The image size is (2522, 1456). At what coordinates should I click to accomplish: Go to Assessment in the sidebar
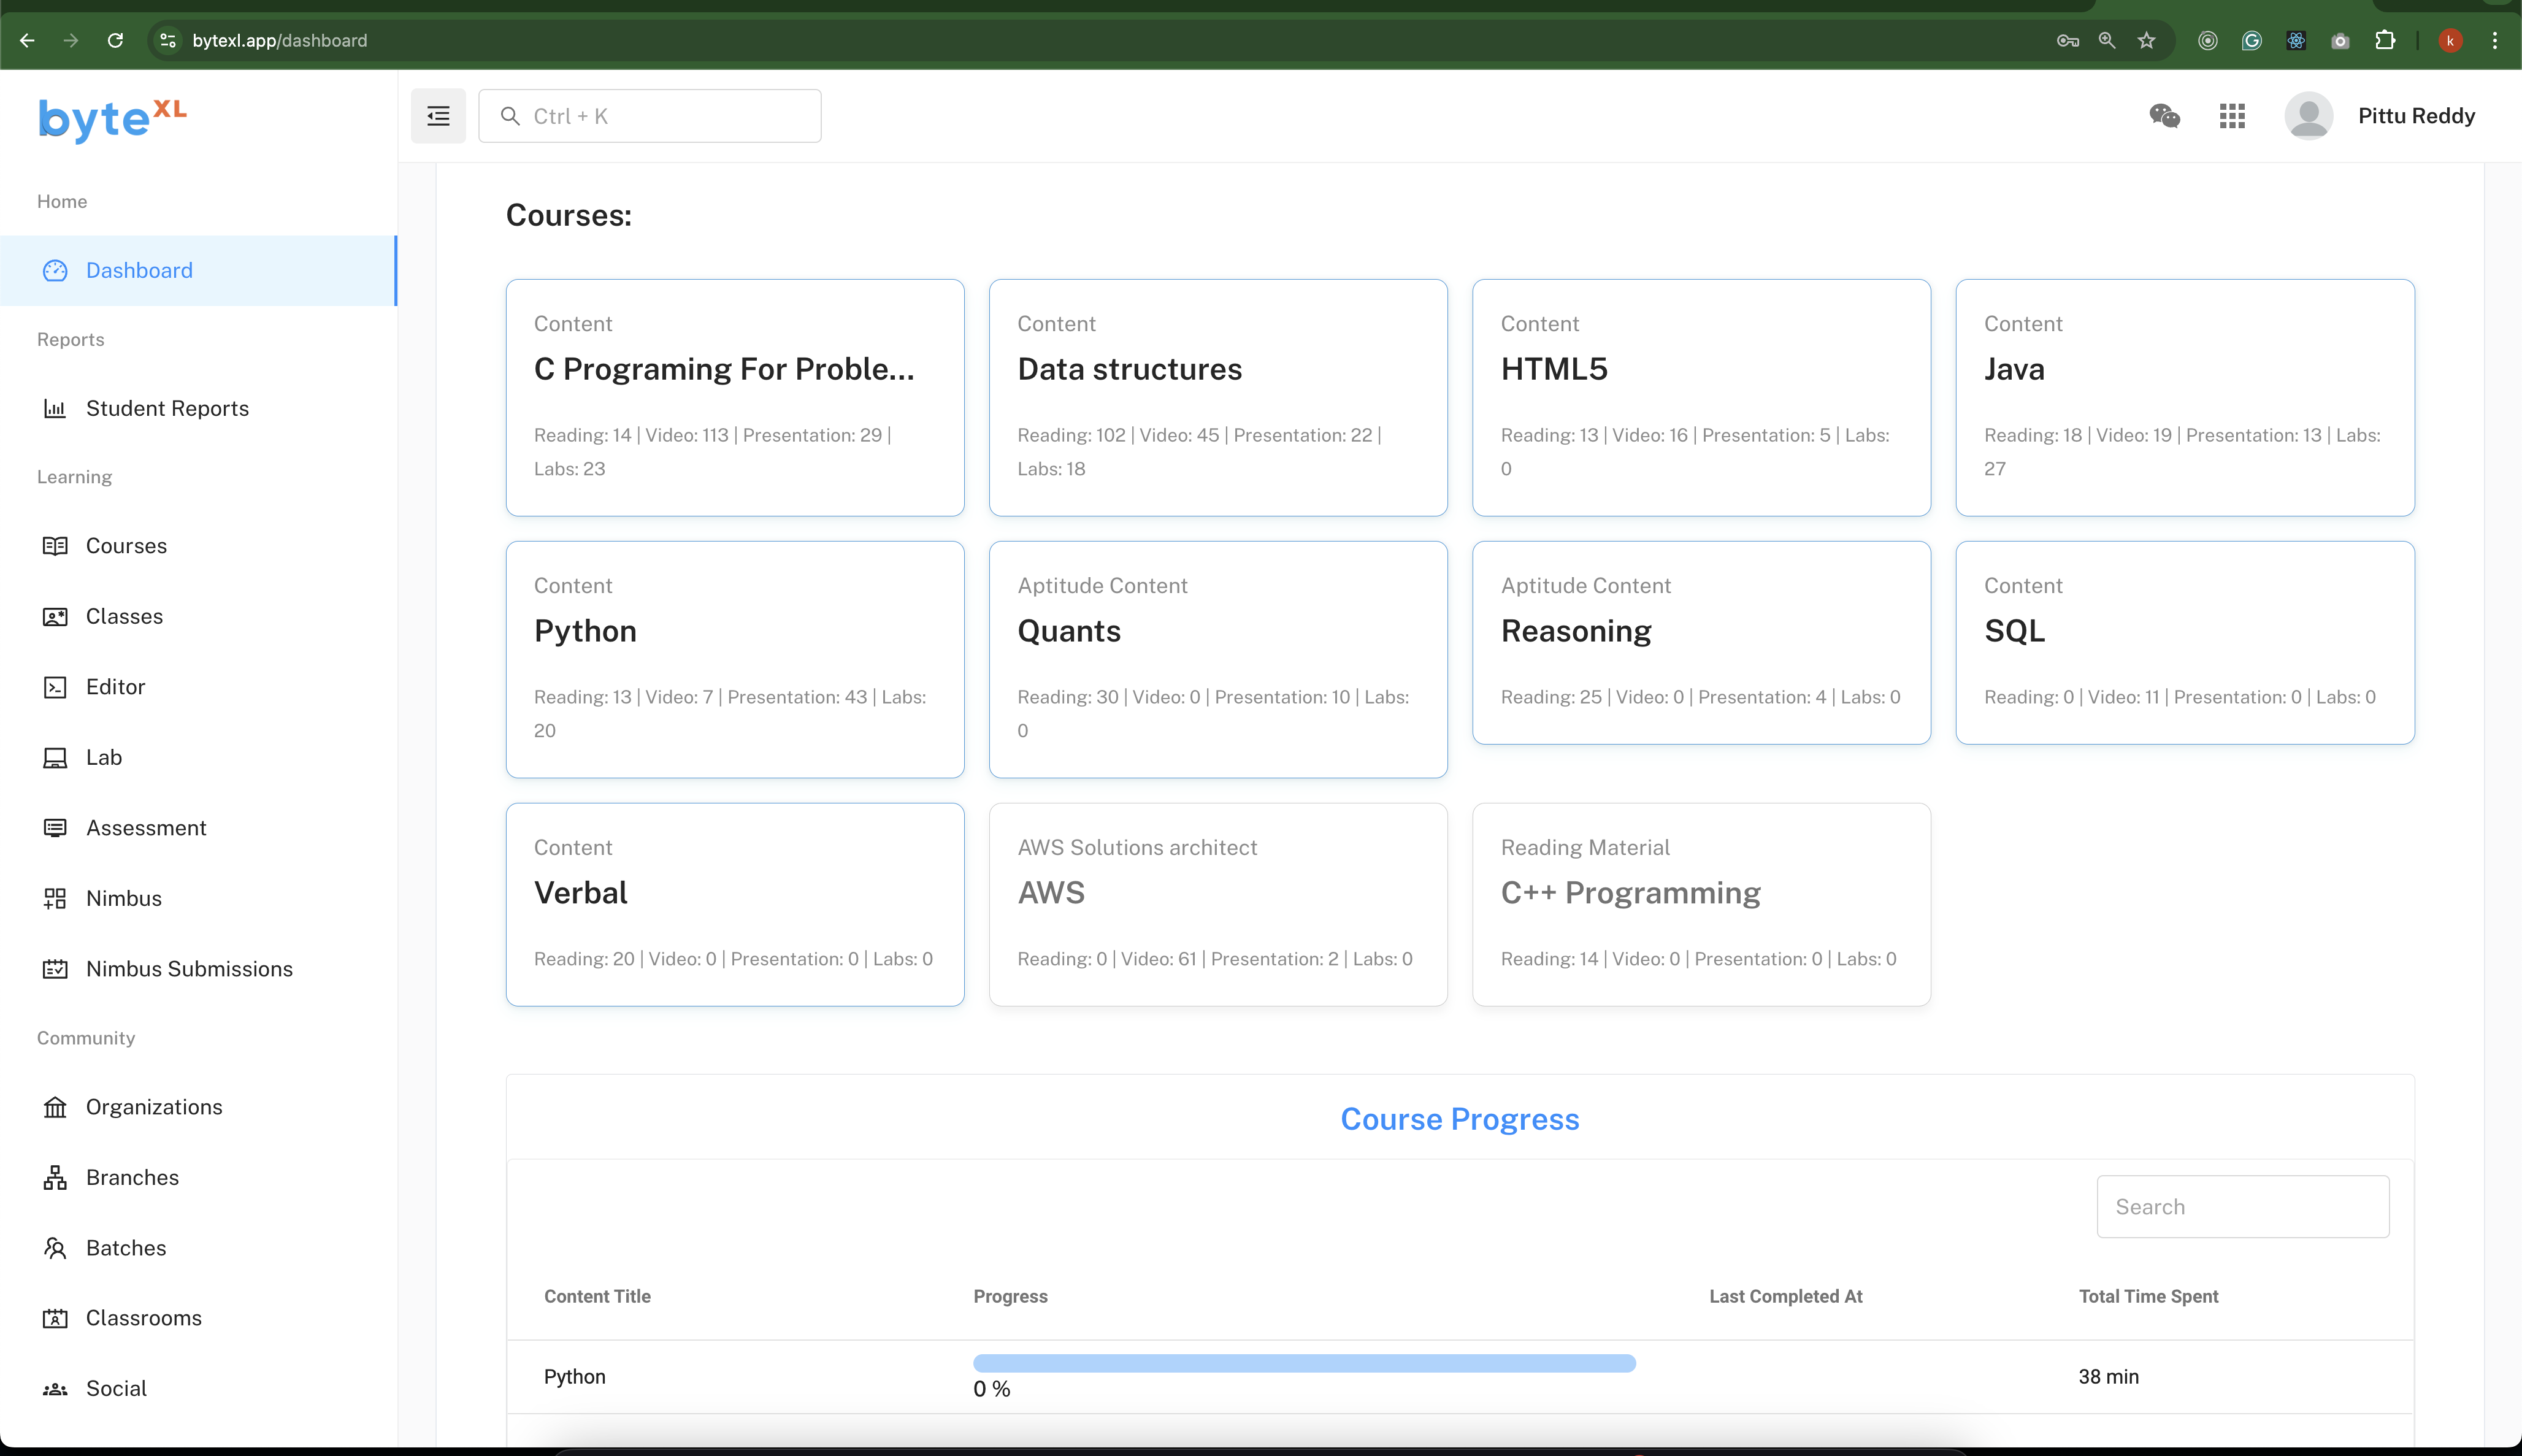tap(146, 828)
